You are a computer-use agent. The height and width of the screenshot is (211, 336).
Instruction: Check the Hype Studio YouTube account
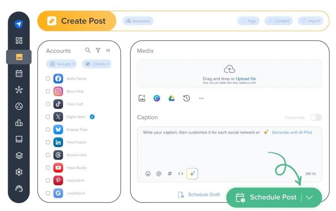48,168
